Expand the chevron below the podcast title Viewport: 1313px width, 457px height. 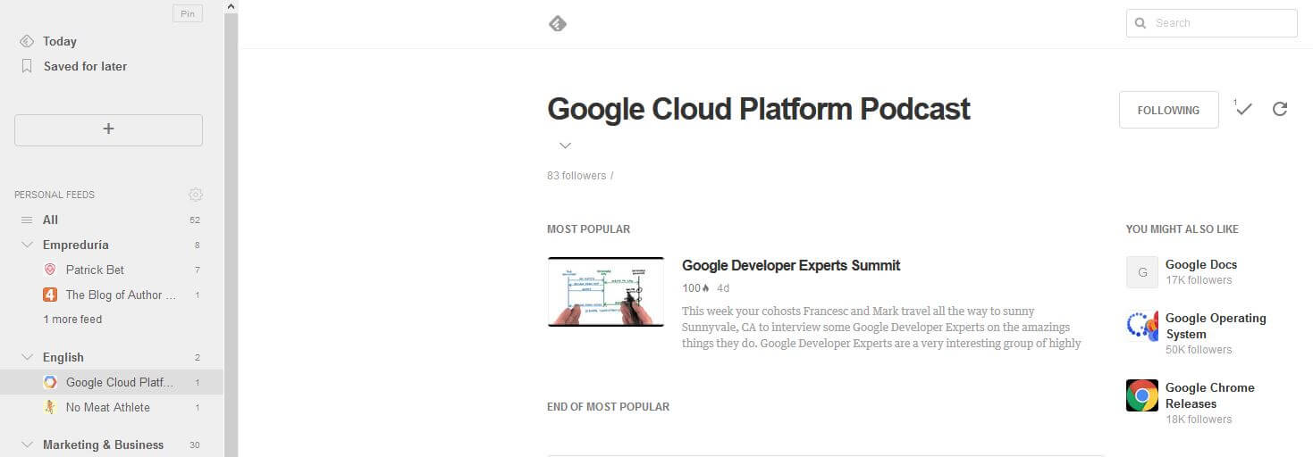[x=565, y=145]
